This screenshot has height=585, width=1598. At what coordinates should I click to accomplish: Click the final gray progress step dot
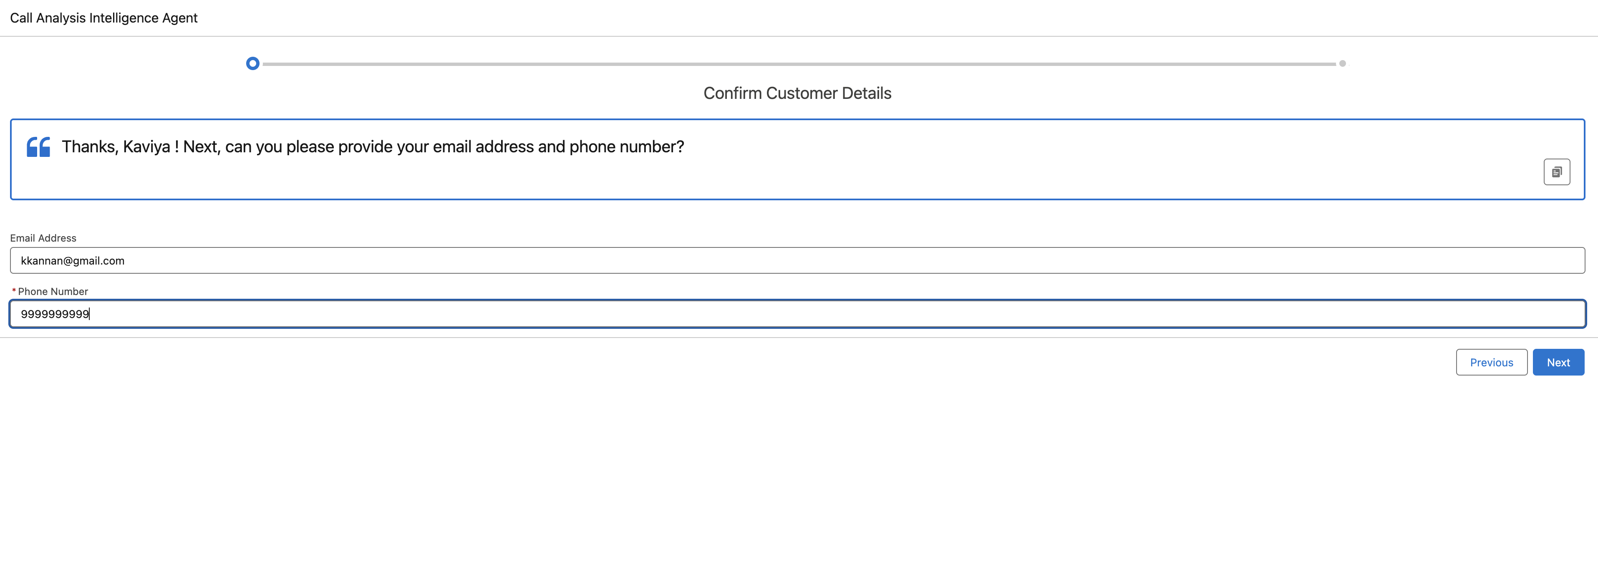tap(1342, 63)
